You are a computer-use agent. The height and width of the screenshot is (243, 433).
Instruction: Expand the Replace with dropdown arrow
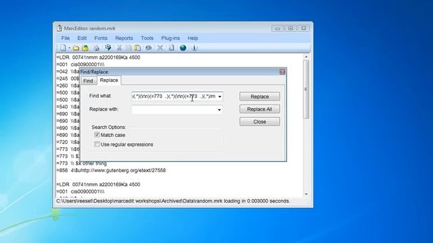click(x=219, y=109)
